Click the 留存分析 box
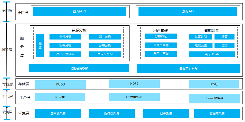Image resolution: width=245 pixels, height=122 pixels. (x=65, y=45)
